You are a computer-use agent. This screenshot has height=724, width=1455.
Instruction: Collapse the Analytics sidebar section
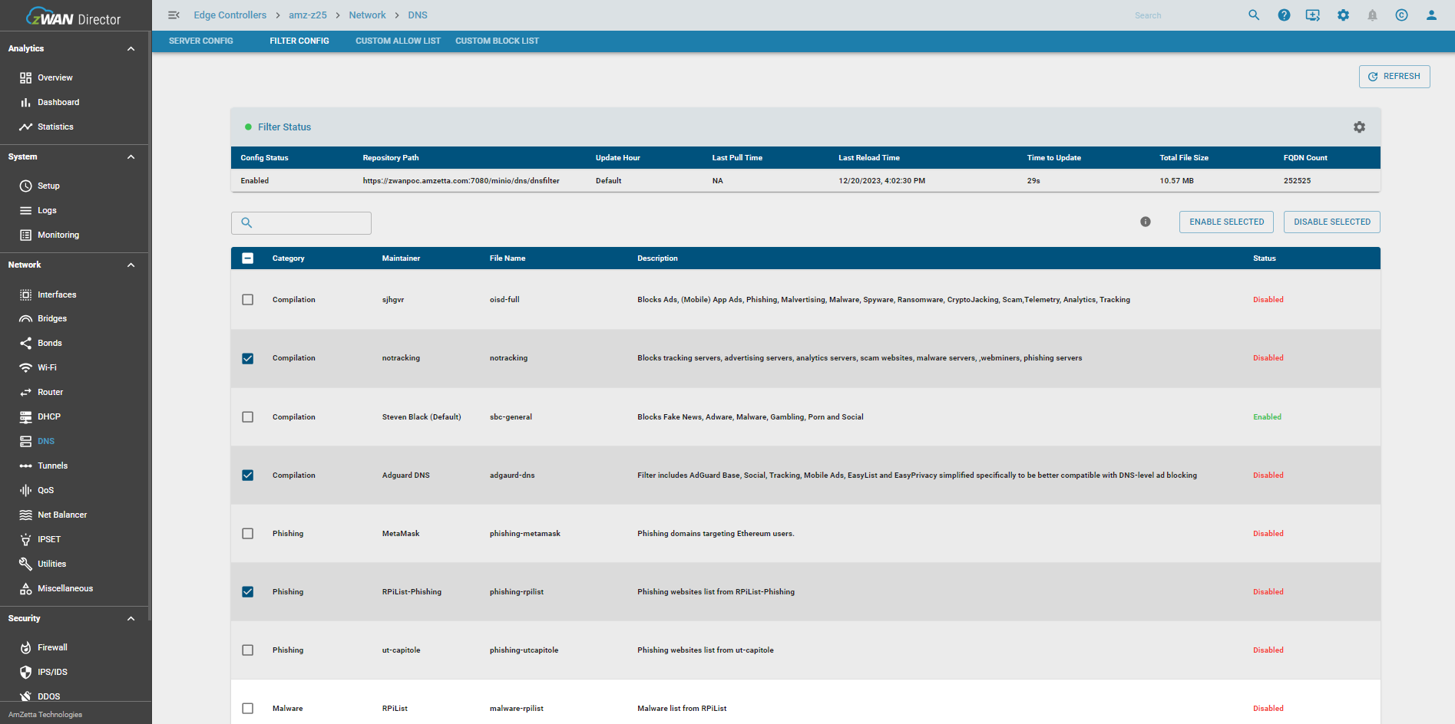click(131, 48)
